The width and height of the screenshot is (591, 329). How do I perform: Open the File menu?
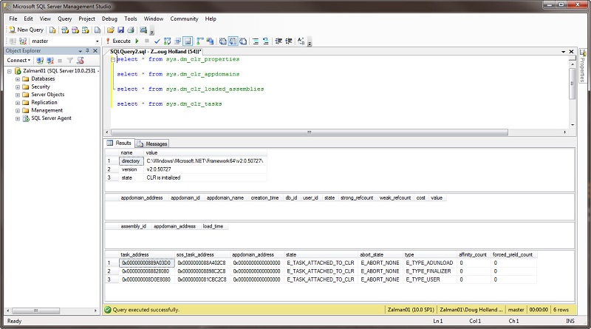pos(13,18)
